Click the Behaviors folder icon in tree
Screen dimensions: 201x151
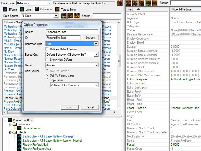[15, 124]
